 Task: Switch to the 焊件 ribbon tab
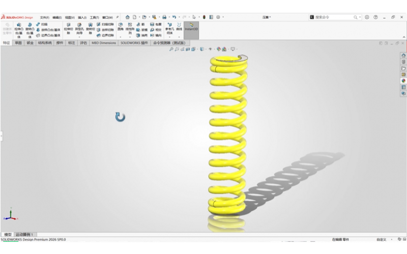point(60,43)
